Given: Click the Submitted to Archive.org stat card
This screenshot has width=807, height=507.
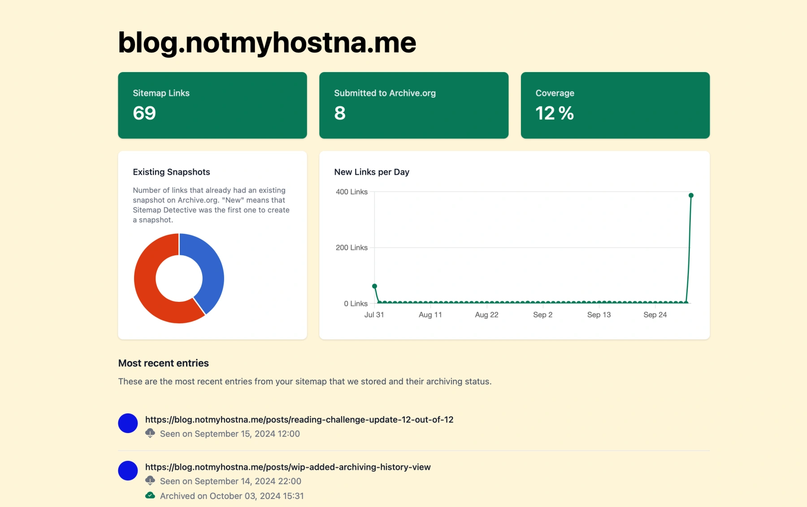Looking at the screenshot, I should [x=414, y=105].
